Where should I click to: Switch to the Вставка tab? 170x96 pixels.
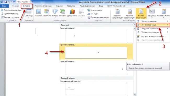point(26,6)
